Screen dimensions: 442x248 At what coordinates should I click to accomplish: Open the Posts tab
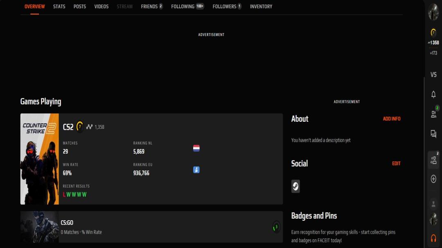(x=80, y=7)
